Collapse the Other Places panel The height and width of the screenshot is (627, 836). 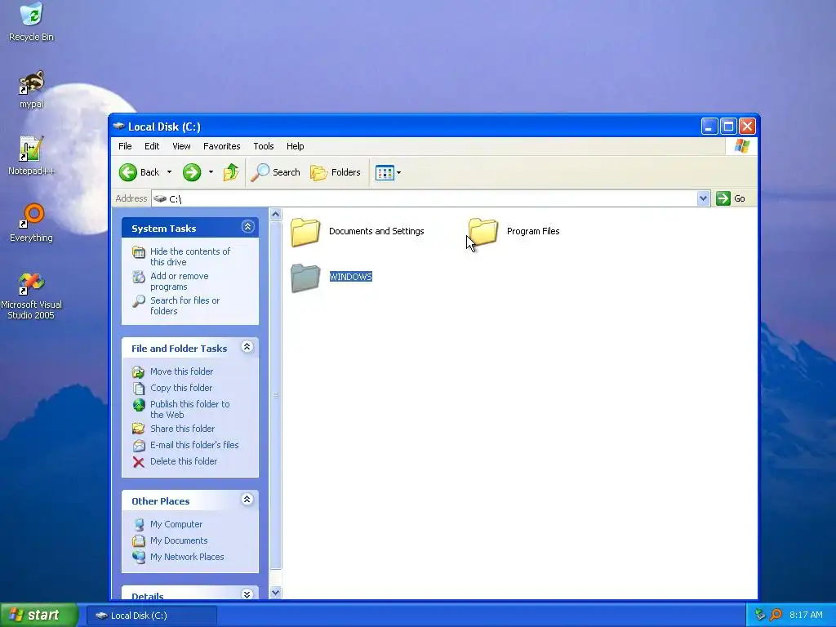click(x=247, y=500)
